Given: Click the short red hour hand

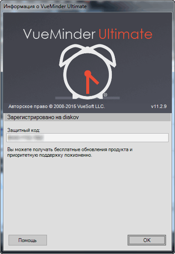Looking at the screenshot, I should point(94,79).
